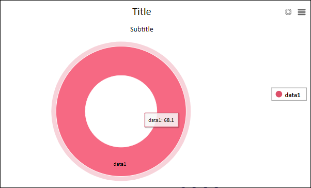
Task: Click the "data1:" name text in the tooltip
Action: point(155,120)
